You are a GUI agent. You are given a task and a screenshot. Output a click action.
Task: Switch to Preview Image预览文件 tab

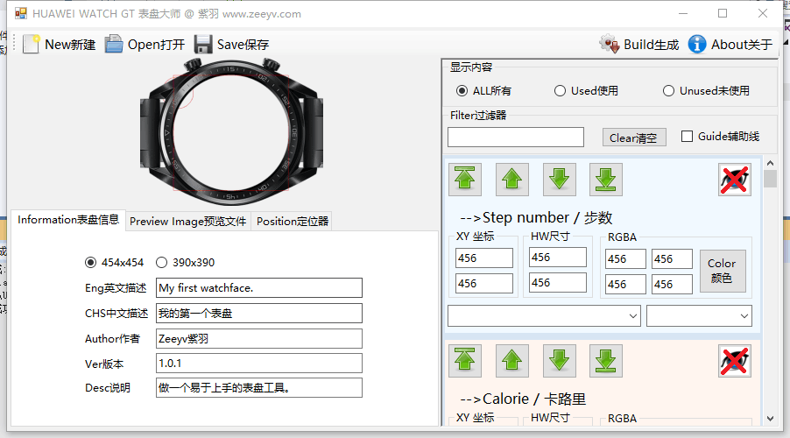188,222
